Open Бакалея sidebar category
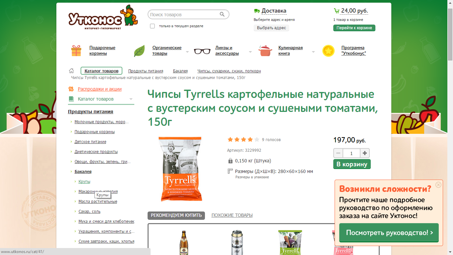The image size is (453, 255). [x=83, y=172]
